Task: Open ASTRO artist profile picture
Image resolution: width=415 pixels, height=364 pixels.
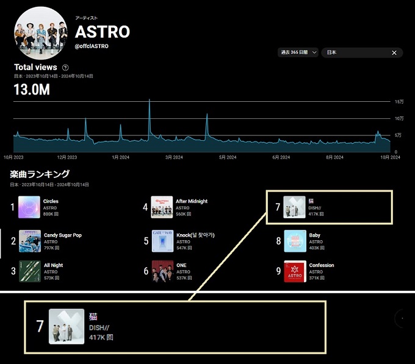Action: [41, 32]
